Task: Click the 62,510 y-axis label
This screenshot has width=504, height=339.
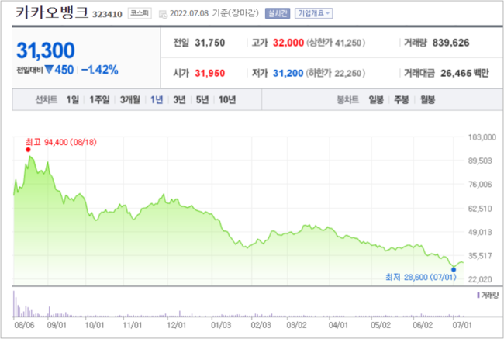Action: [x=480, y=209]
